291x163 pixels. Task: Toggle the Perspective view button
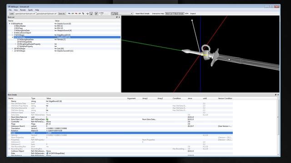point(91,14)
